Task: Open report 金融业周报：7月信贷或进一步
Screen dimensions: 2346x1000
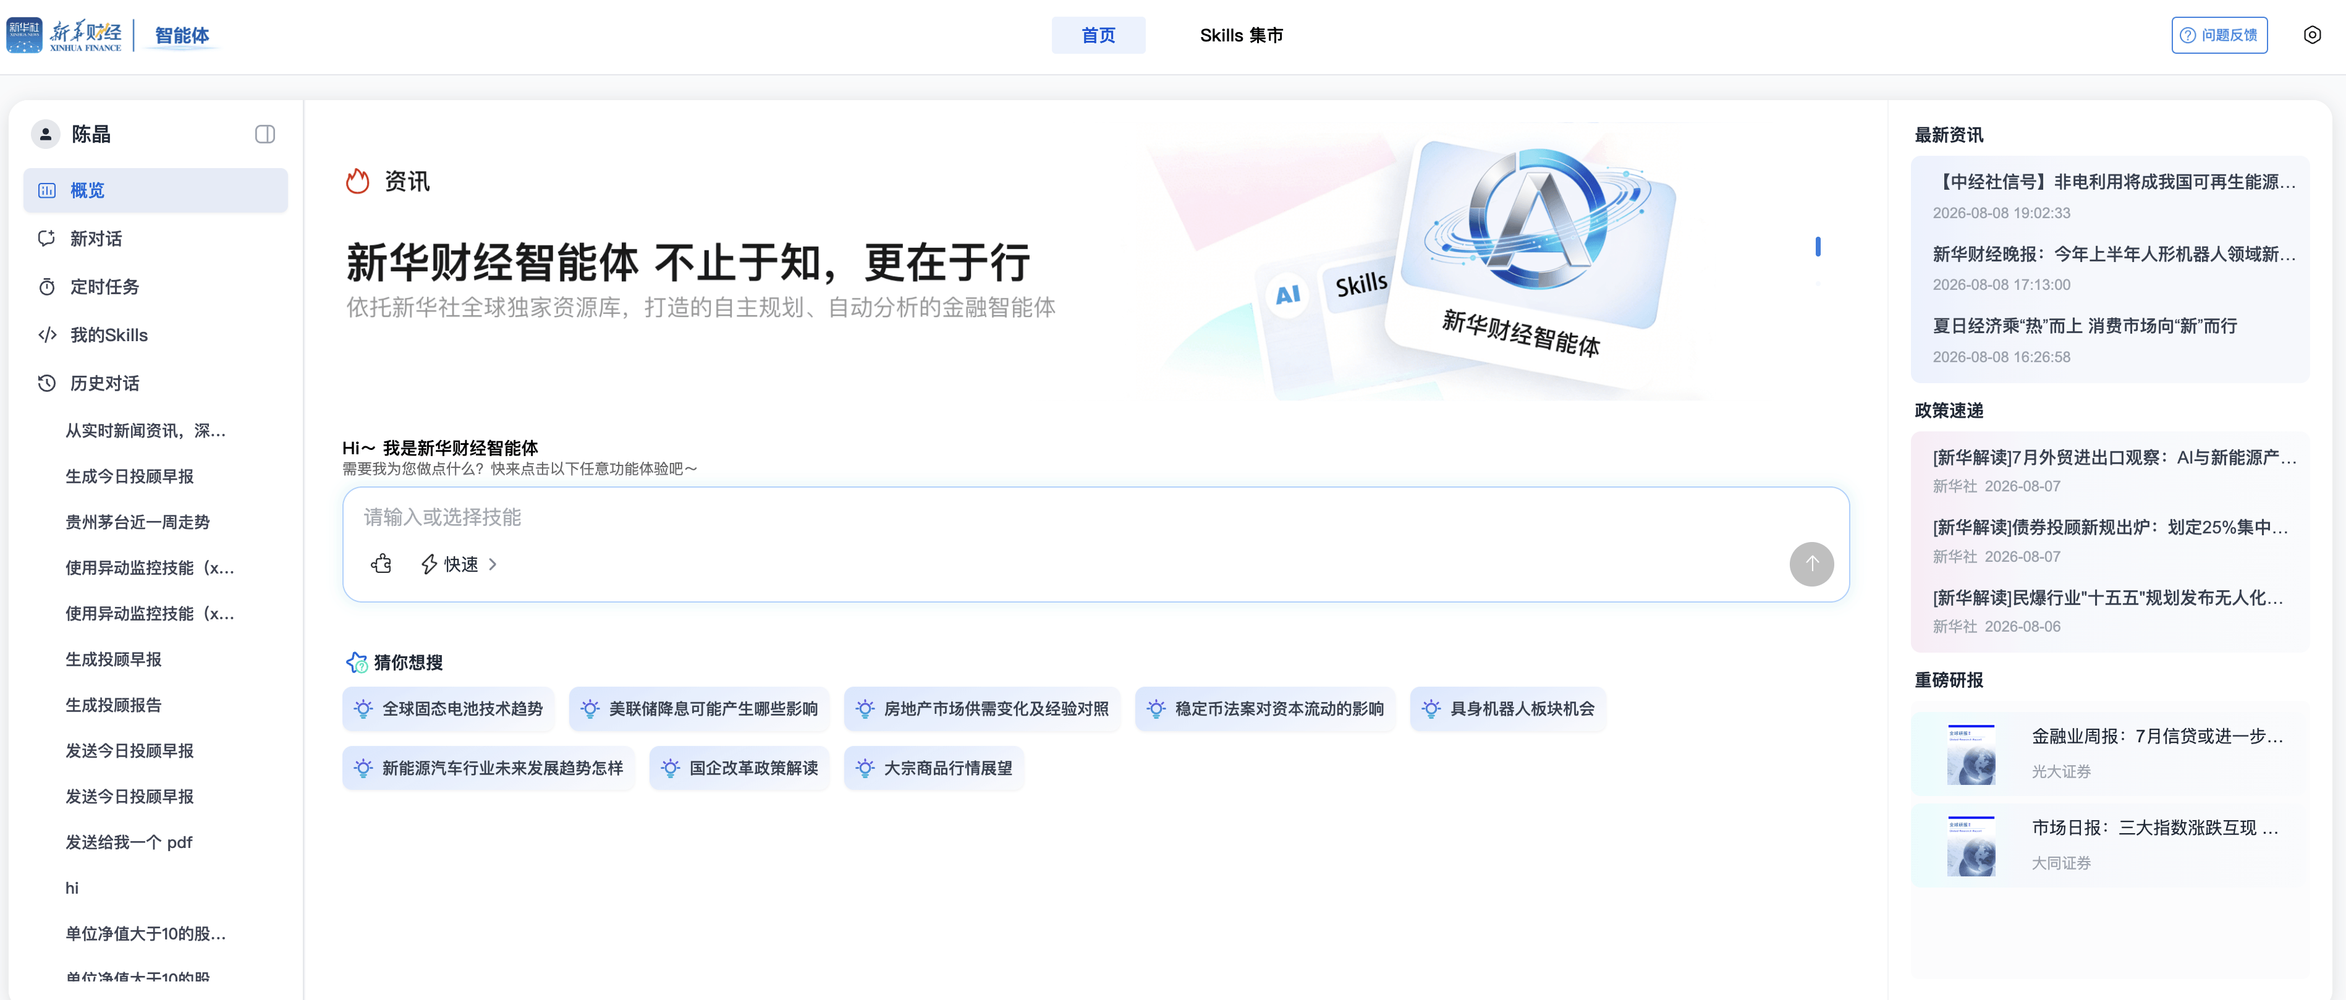Action: click(x=2156, y=736)
